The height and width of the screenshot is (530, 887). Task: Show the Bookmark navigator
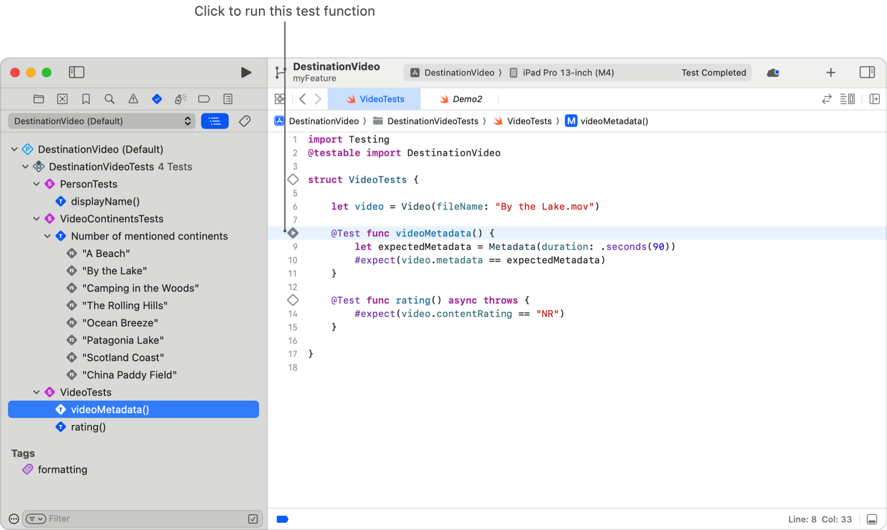pos(86,99)
